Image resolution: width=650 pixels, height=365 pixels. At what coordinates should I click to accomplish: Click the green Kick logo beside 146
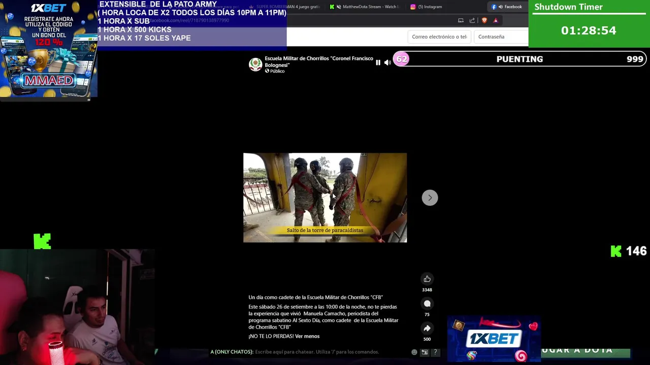616,251
